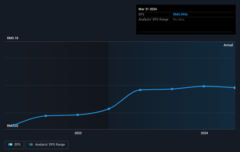Click the Actual region label
The height and width of the screenshot is (152, 240).
(x=228, y=45)
